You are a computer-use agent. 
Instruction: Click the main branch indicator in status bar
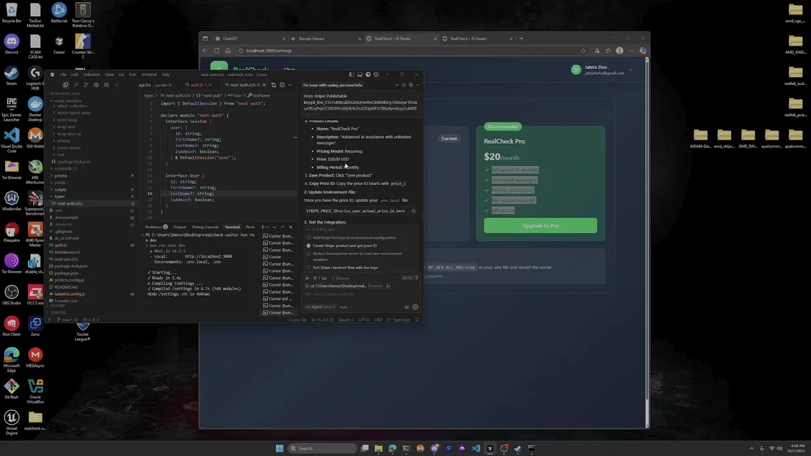tap(64, 320)
